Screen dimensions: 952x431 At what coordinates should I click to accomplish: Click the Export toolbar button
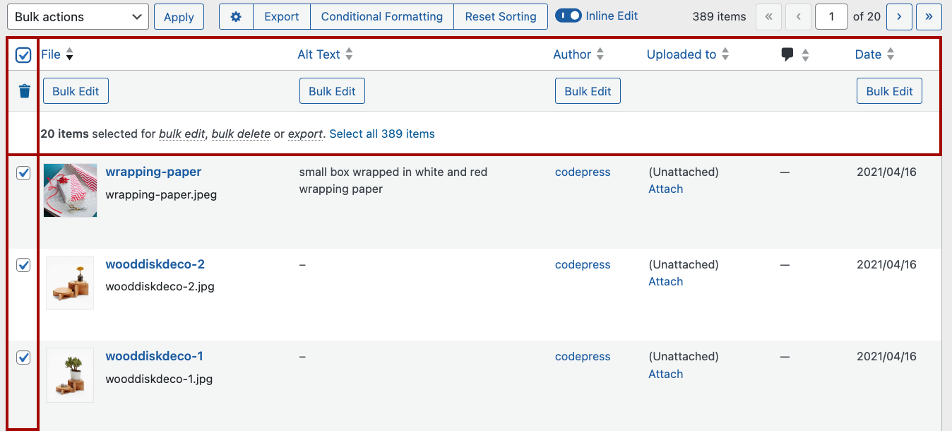click(281, 17)
